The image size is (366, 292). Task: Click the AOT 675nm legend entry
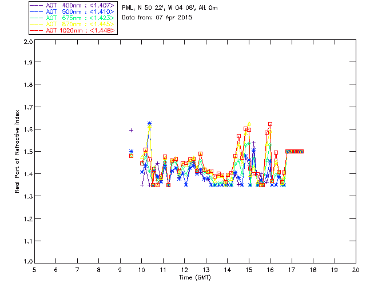73,18
